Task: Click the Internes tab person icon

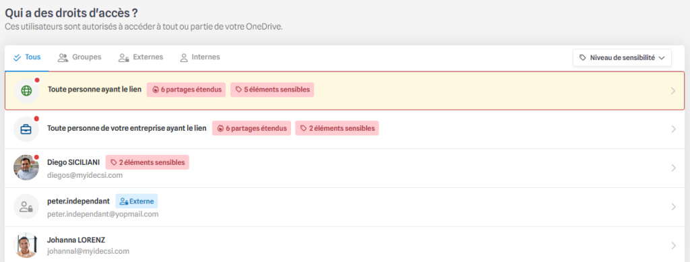Action: [x=184, y=58]
